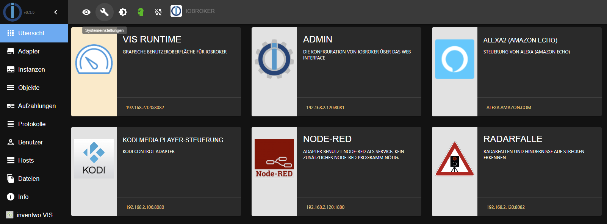607x224 pixels.
Task: Toggle expert mode with the green head icon
Action: [x=141, y=12]
